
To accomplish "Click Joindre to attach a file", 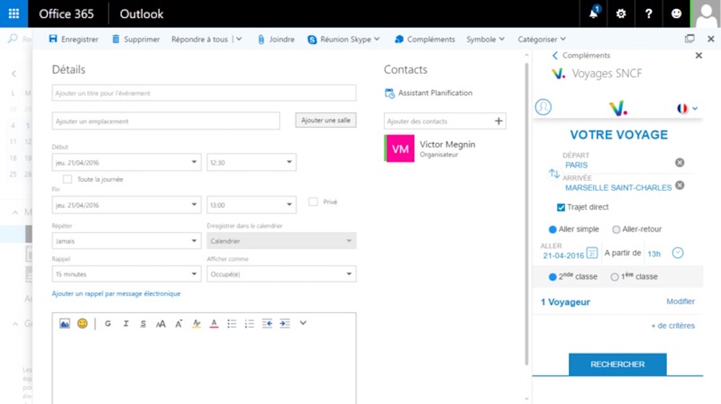I will 276,39.
